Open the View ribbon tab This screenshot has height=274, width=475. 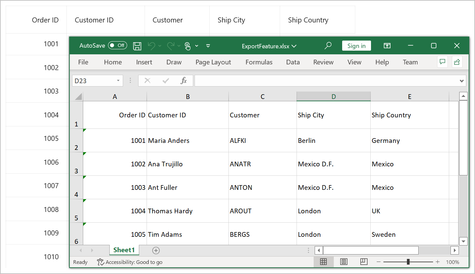354,62
